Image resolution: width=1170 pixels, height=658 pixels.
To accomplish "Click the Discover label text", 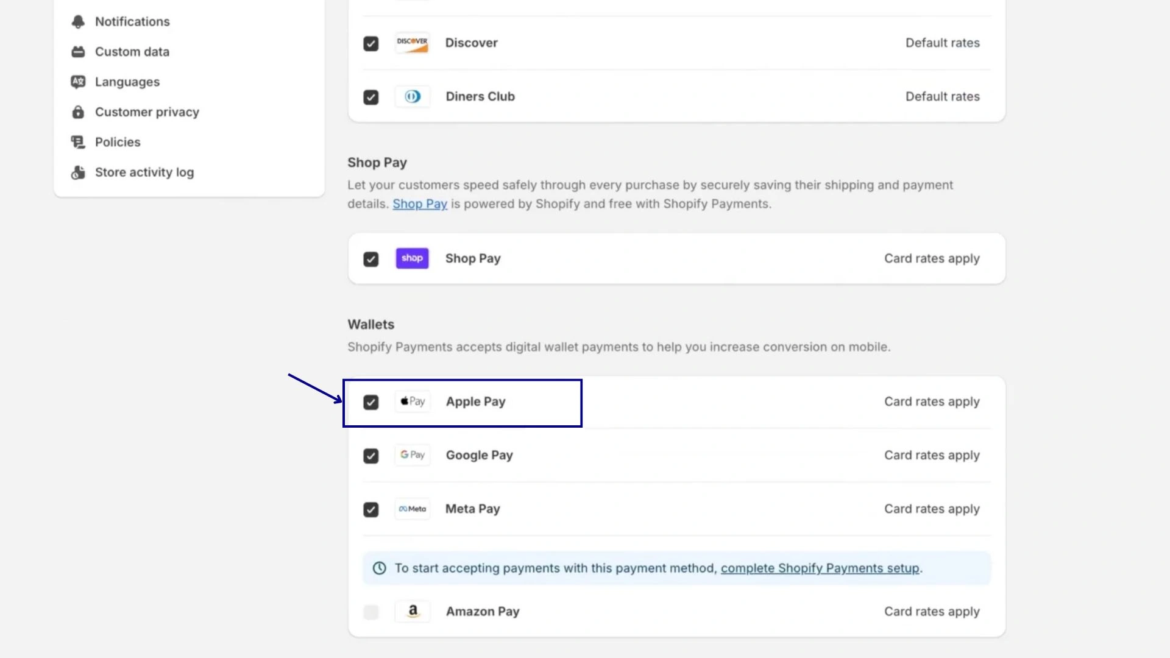I will tap(472, 43).
